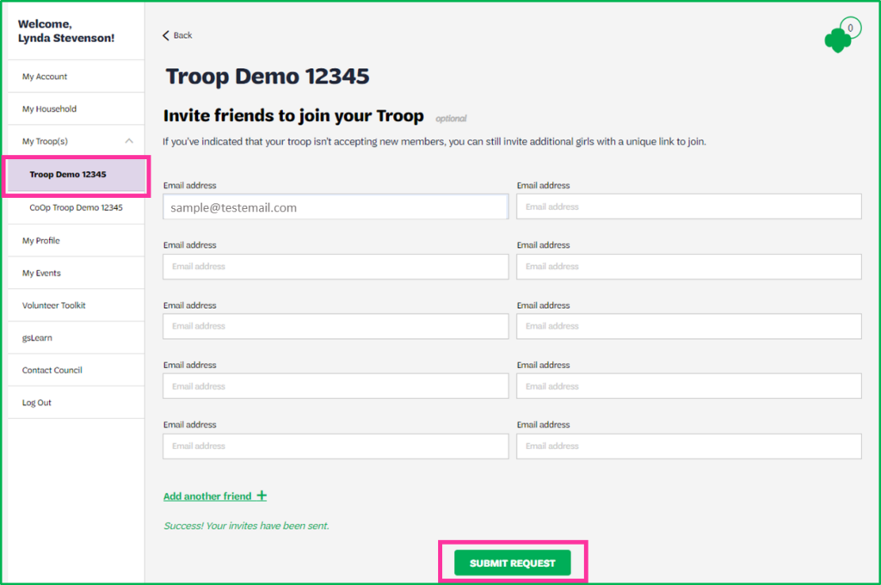Click fifth-row left column email address field
Viewport: 881px width, 585px height.
coord(336,446)
